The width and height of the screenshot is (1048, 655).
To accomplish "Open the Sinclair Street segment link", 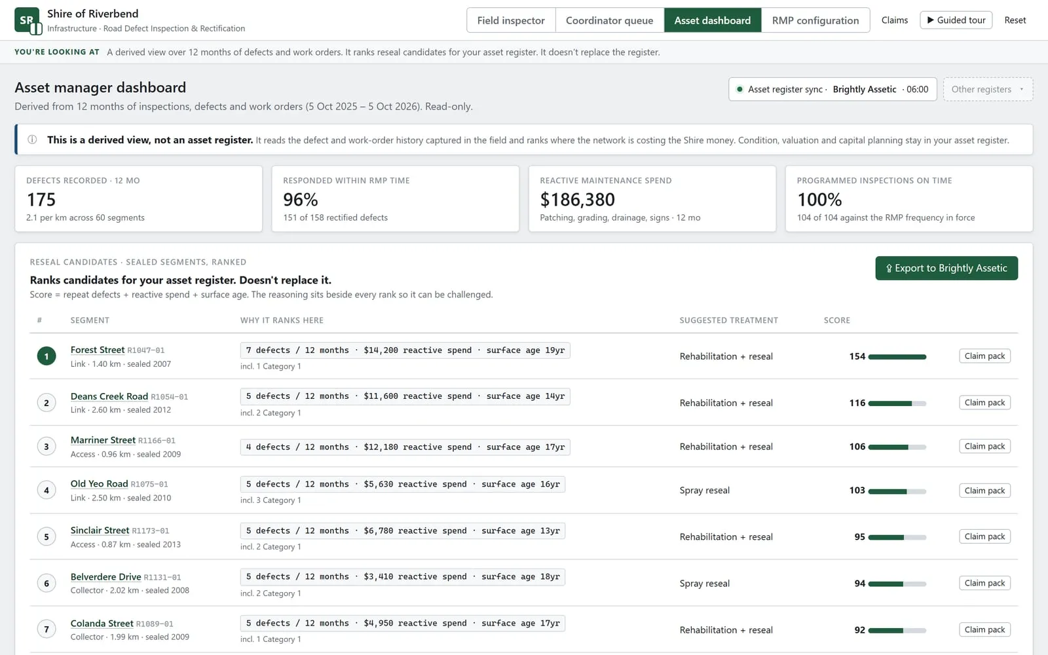I will point(100,531).
